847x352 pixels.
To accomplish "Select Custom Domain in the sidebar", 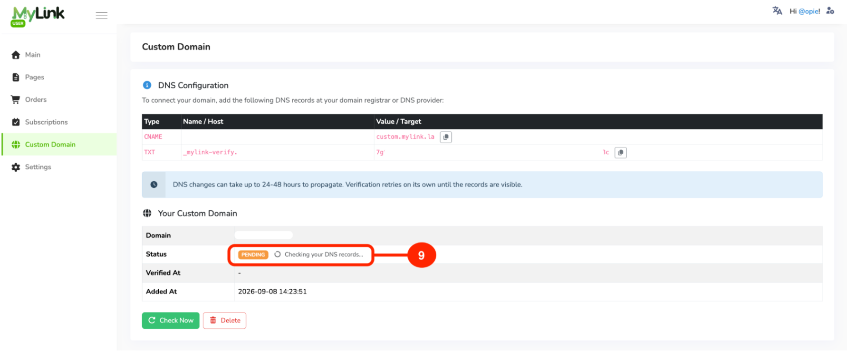I will (59, 145).
